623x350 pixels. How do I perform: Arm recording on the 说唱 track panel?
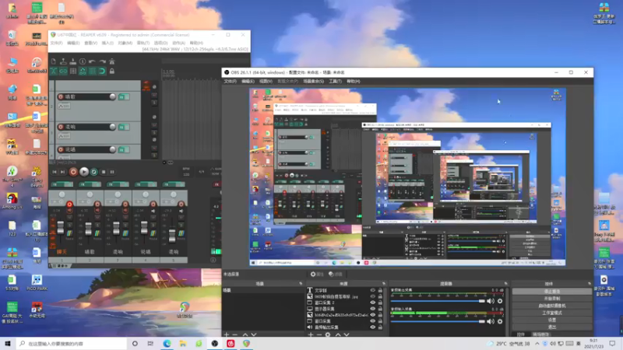pos(61,149)
